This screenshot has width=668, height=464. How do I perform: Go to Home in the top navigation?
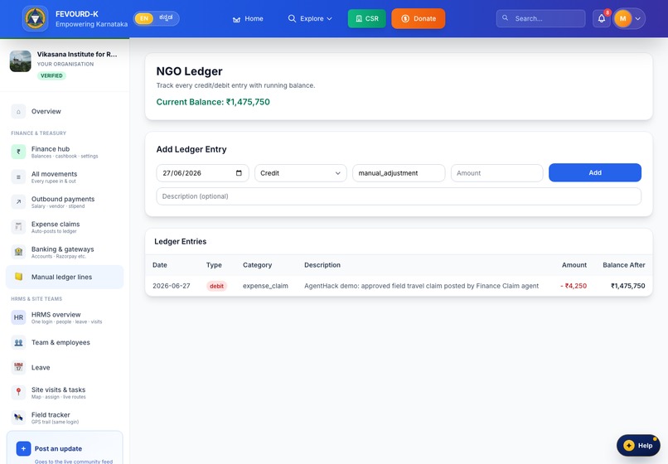click(x=248, y=19)
